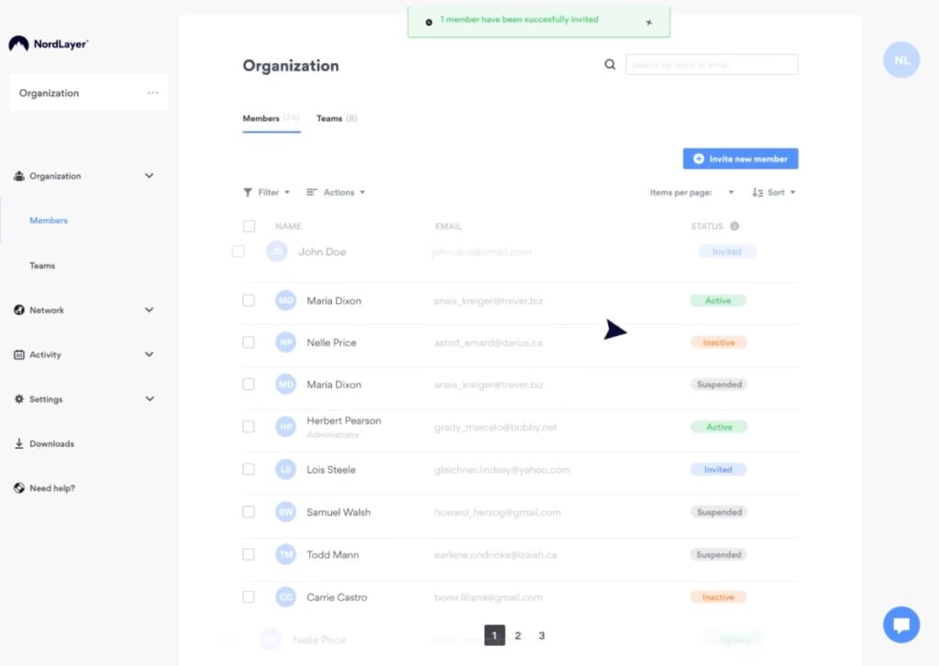Click John Doe's Invited status badge
This screenshot has height=666, width=939.
pos(727,251)
